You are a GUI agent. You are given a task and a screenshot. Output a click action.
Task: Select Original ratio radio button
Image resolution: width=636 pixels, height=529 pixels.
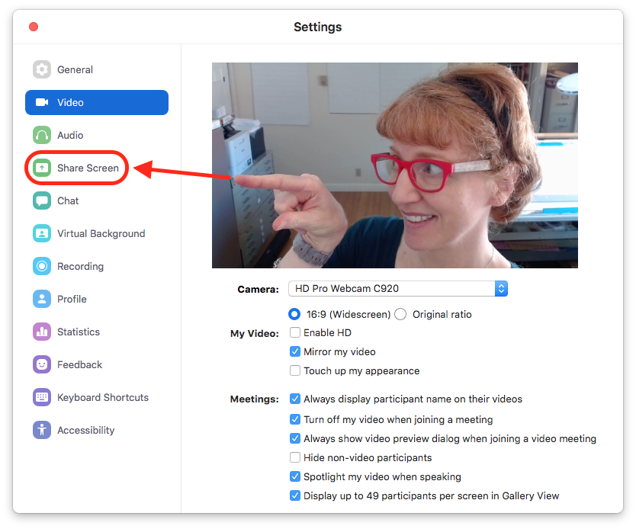[401, 314]
